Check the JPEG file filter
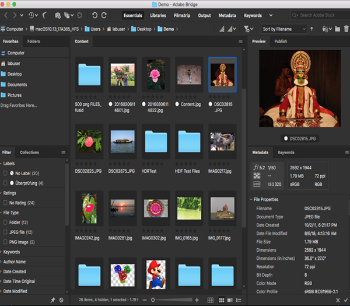350x306 pixels. [x=5, y=232]
